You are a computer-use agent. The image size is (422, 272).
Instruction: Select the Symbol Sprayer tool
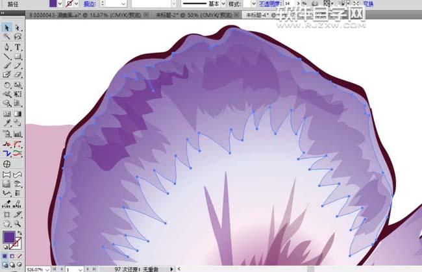coord(6,134)
